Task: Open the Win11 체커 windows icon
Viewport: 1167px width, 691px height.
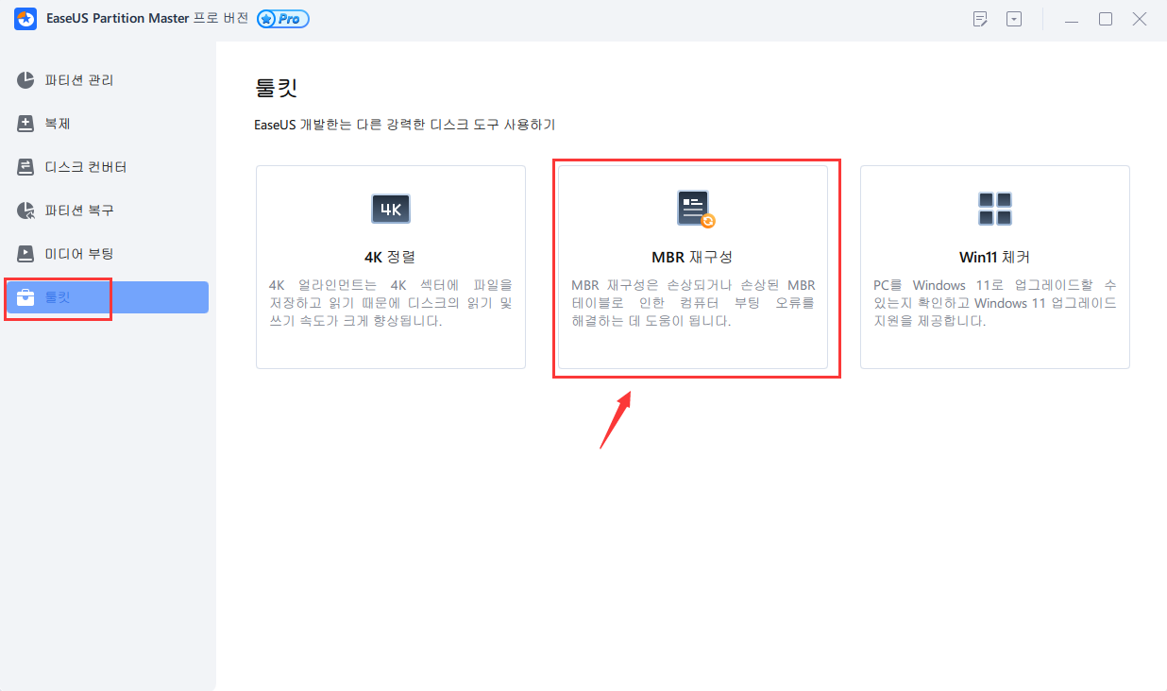Action: click(994, 209)
